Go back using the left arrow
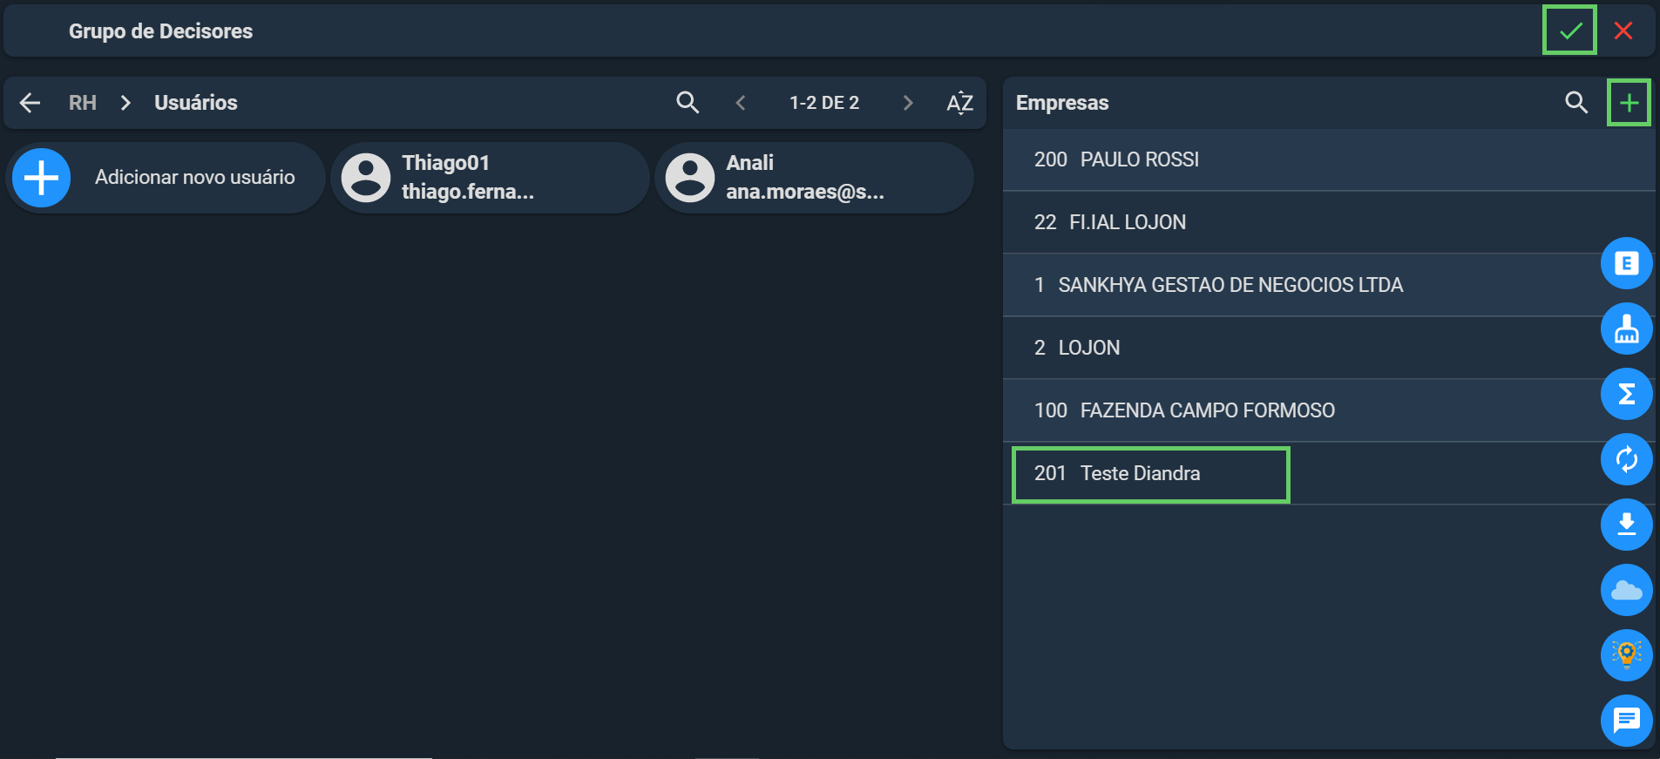 click(x=30, y=103)
